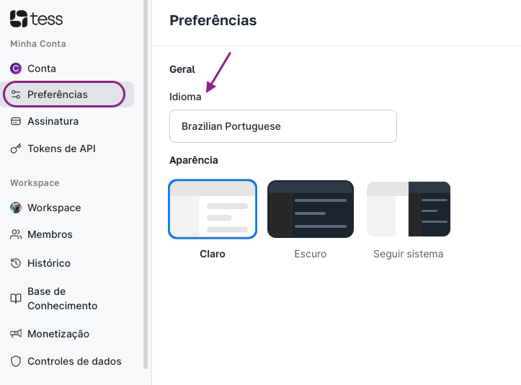Image resolution: width=521 pixels, height=385 pixels.
Task: Click the Workspace colorful avatar icon
Action: 16,208
